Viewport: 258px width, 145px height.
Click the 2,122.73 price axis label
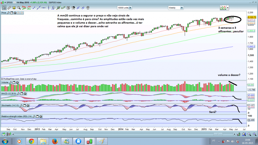[252, 17]
